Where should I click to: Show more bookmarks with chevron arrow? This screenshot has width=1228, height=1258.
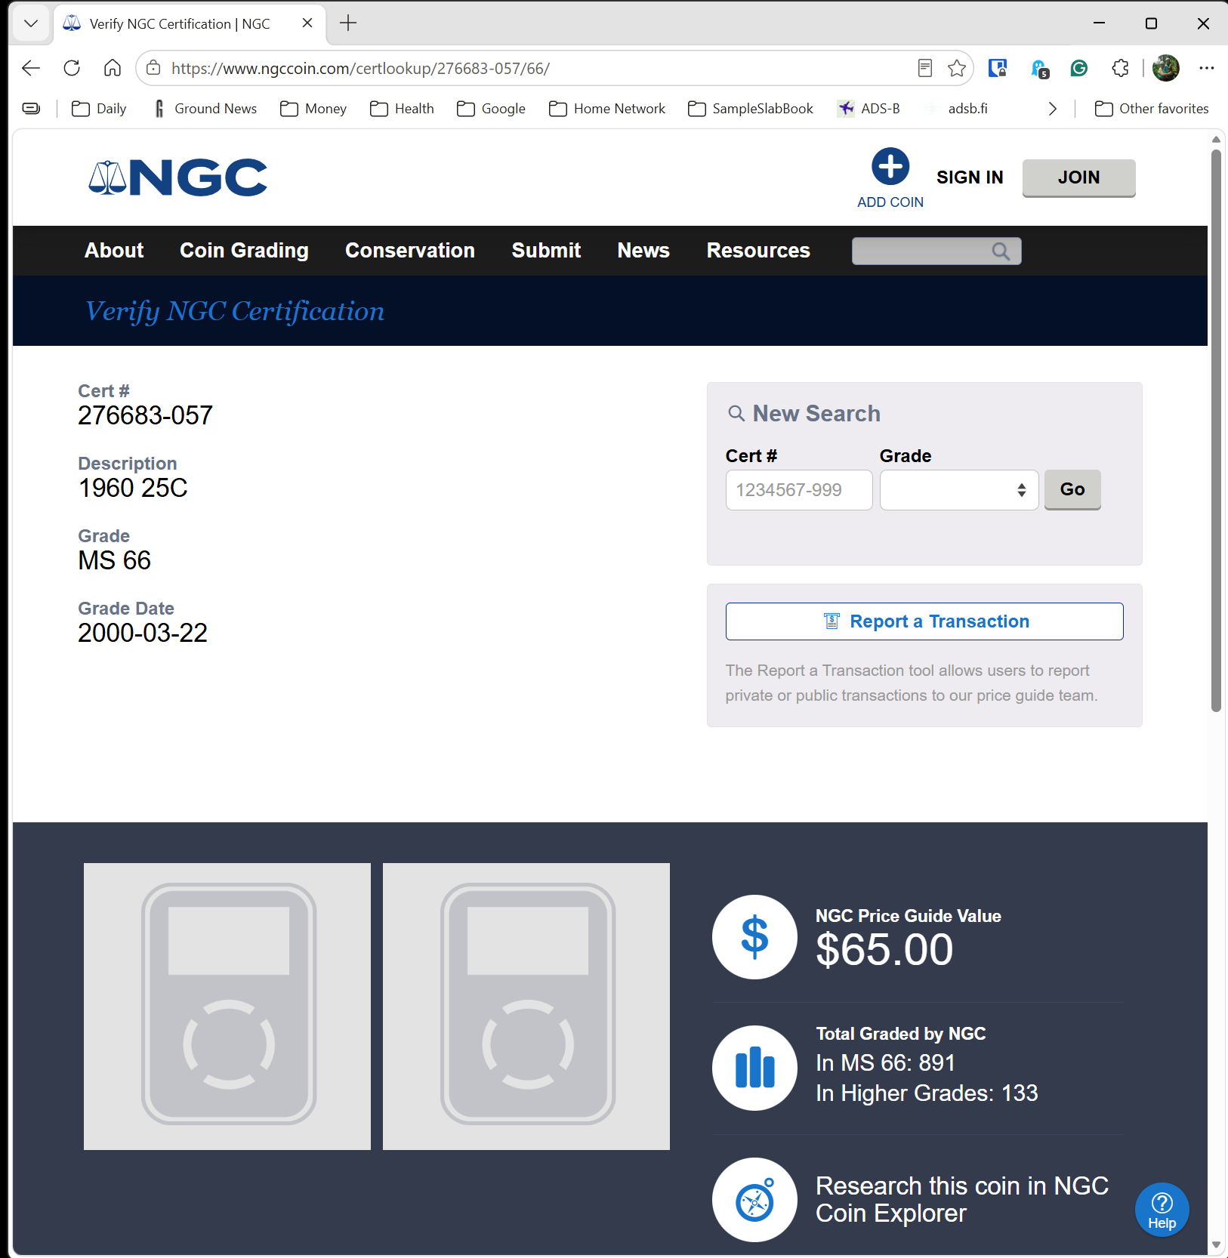coord(1053,109)
